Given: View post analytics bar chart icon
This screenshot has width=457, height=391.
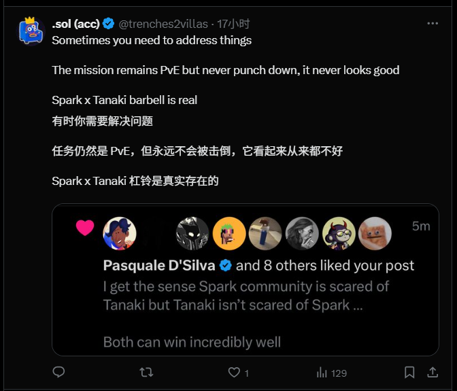Looking at the screenshot, I should click(x=322, y=373).
